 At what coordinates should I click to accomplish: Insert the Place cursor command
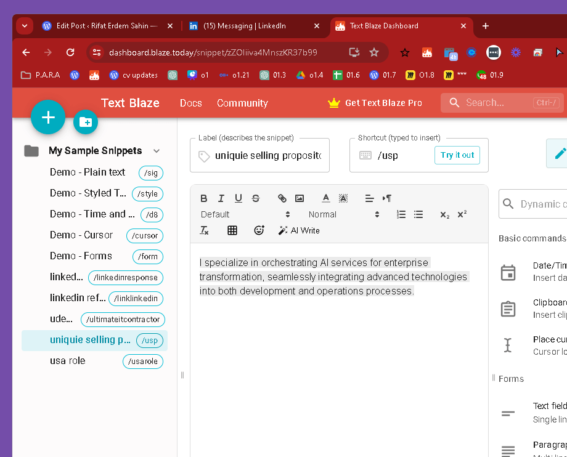533,346
